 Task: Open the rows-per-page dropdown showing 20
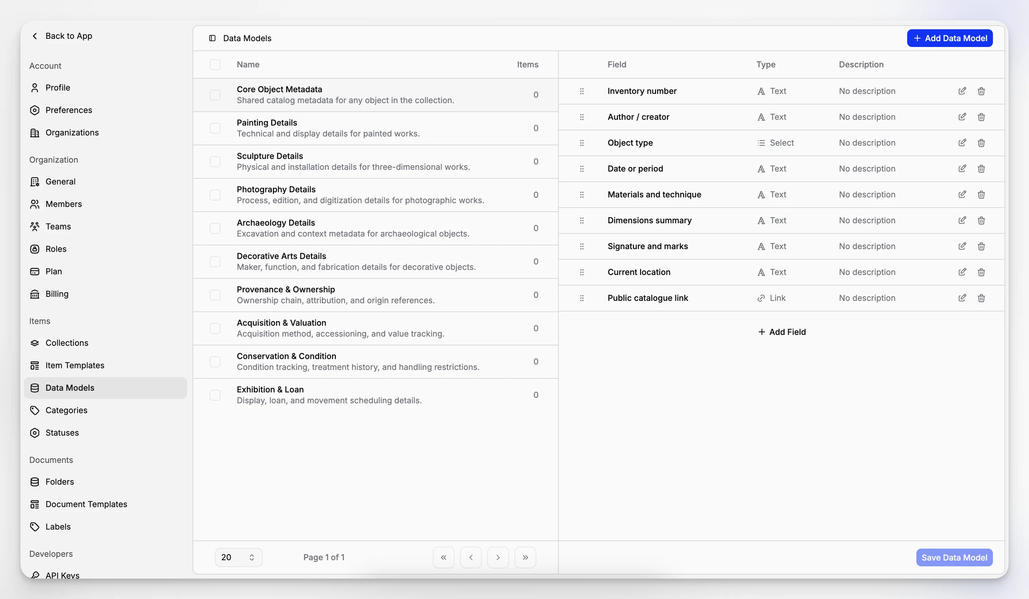239,557
